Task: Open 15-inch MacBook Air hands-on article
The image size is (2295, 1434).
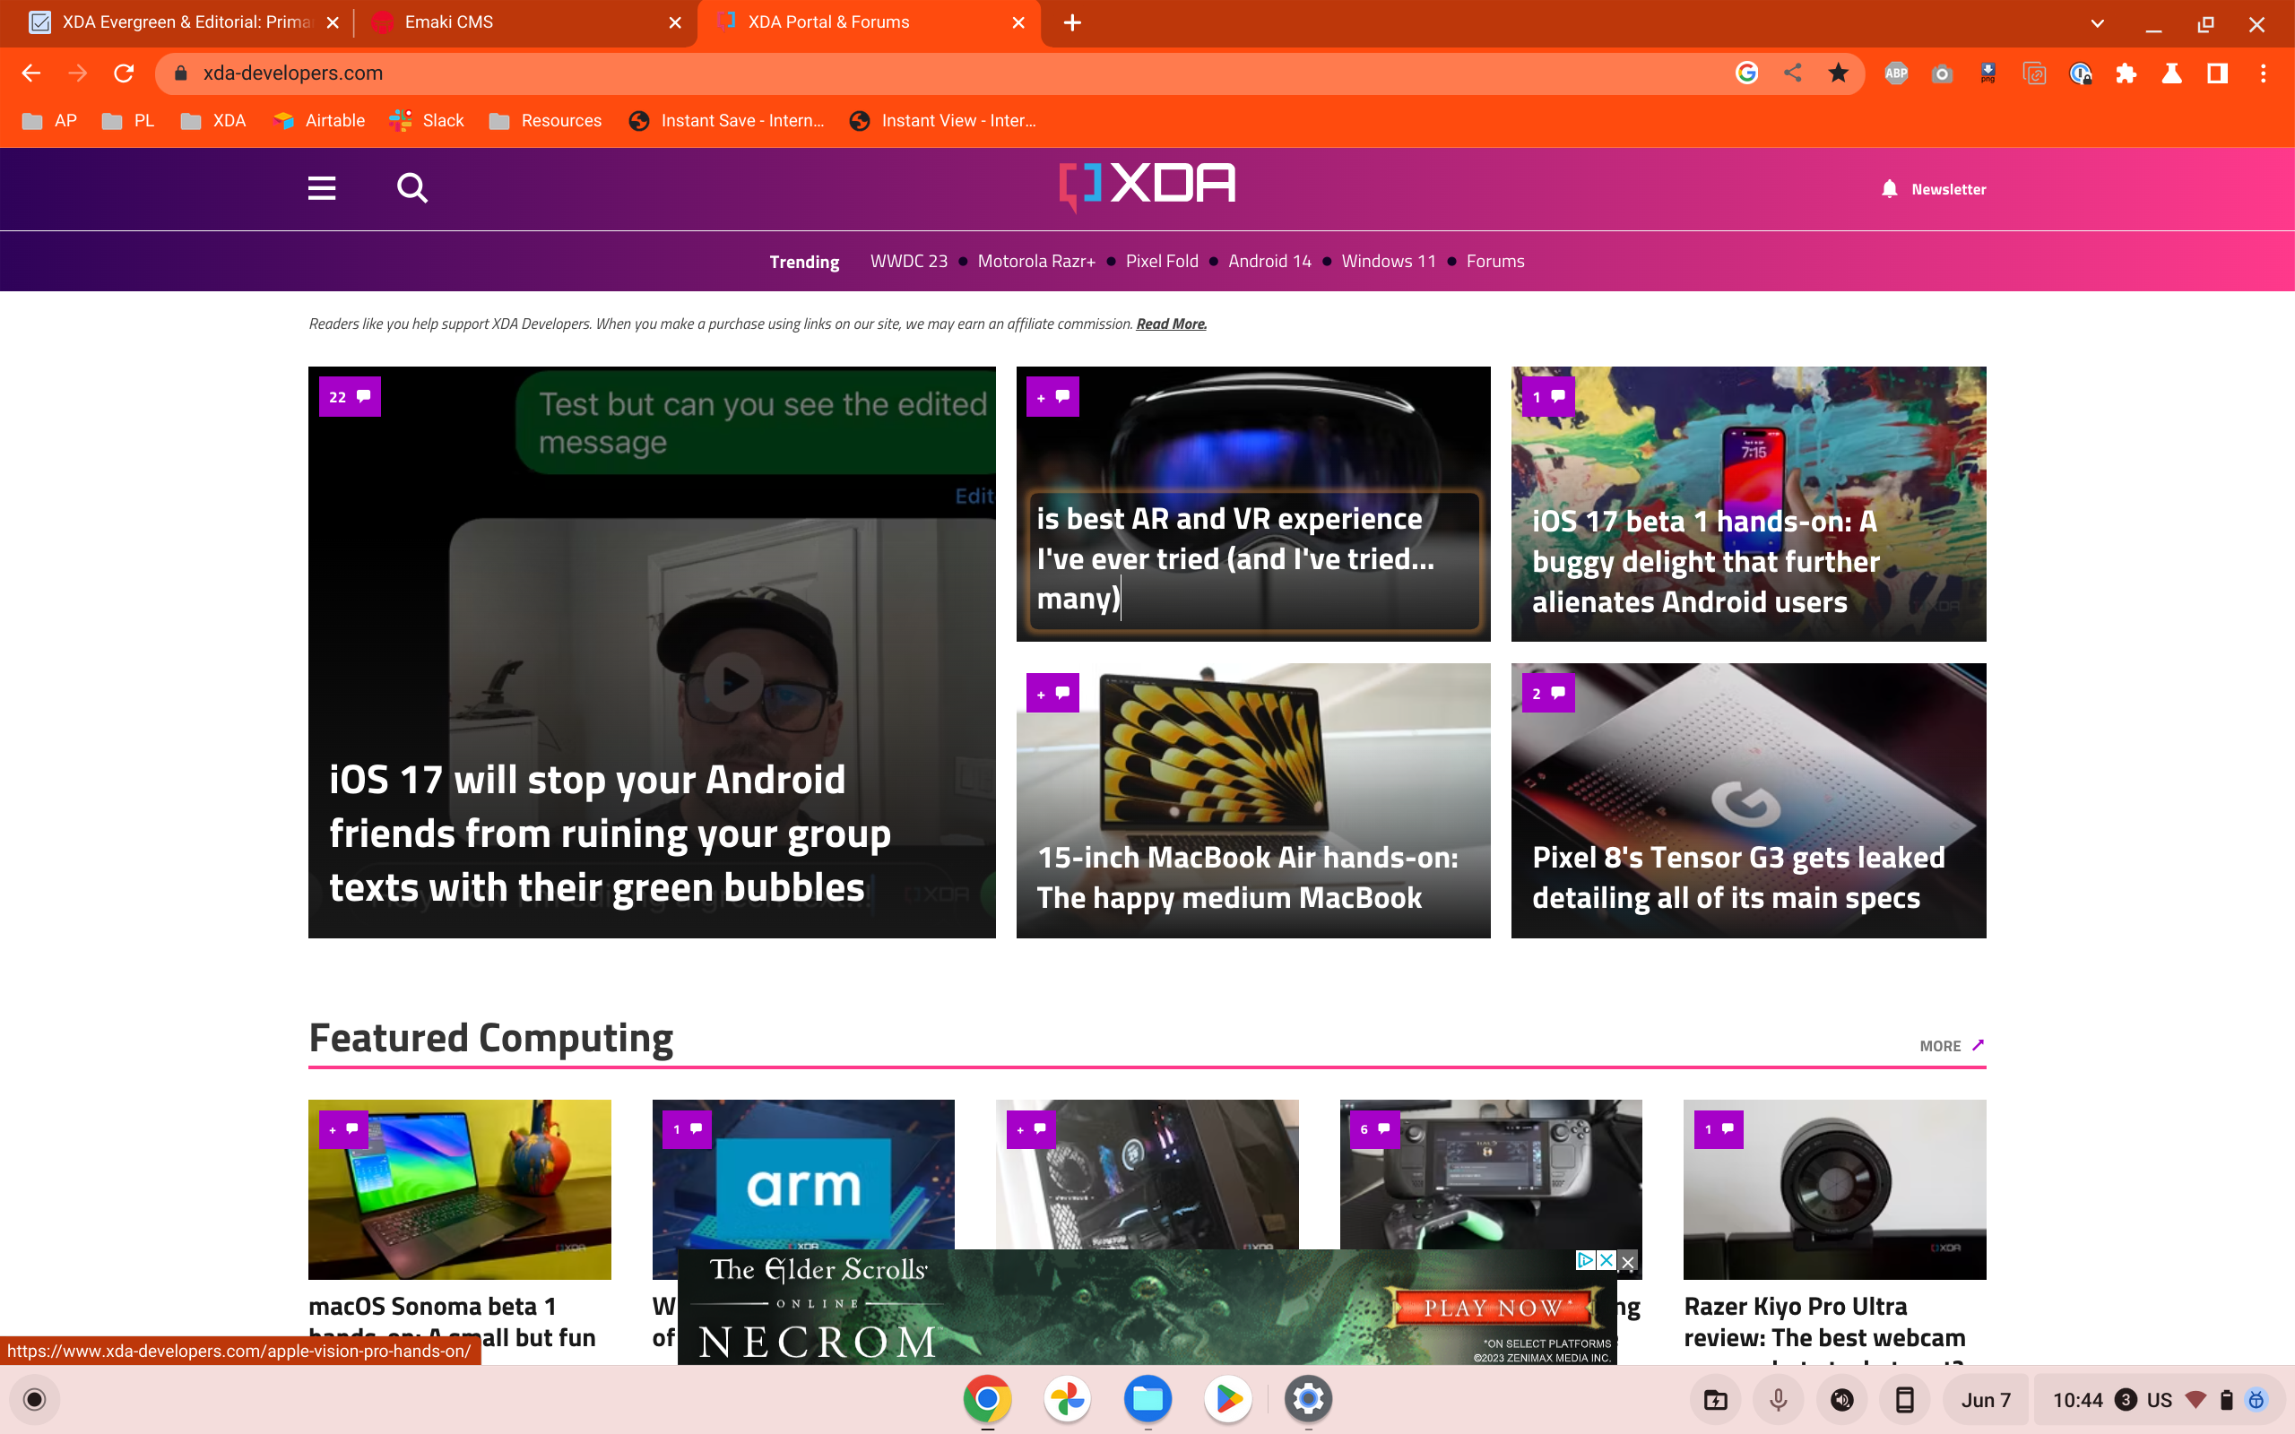Action: (1247, 877)
